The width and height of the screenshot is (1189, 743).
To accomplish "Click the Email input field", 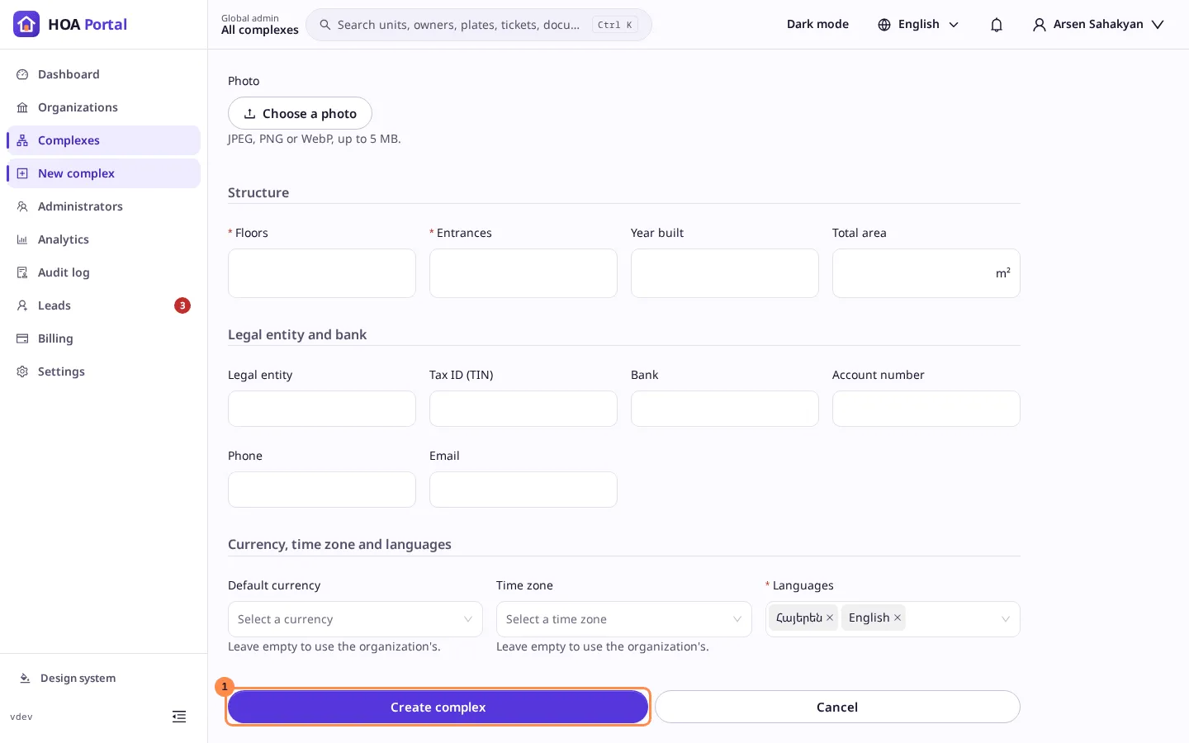I will [523, 490].
